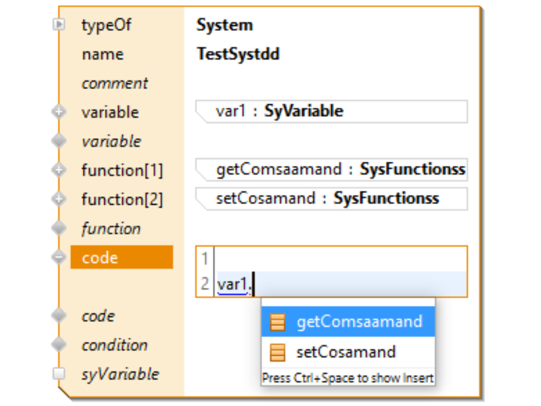
Task: Click the diamond icon beside condition
Action: tap(59, 345)
